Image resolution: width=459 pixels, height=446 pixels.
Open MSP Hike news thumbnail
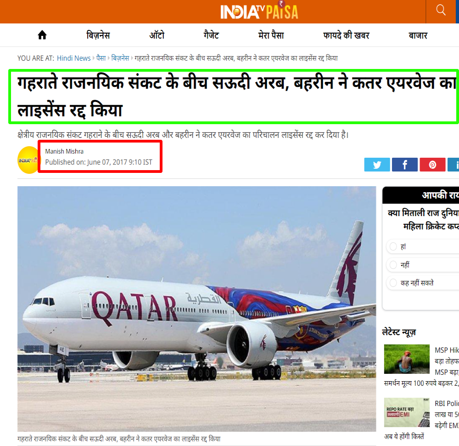407,359
